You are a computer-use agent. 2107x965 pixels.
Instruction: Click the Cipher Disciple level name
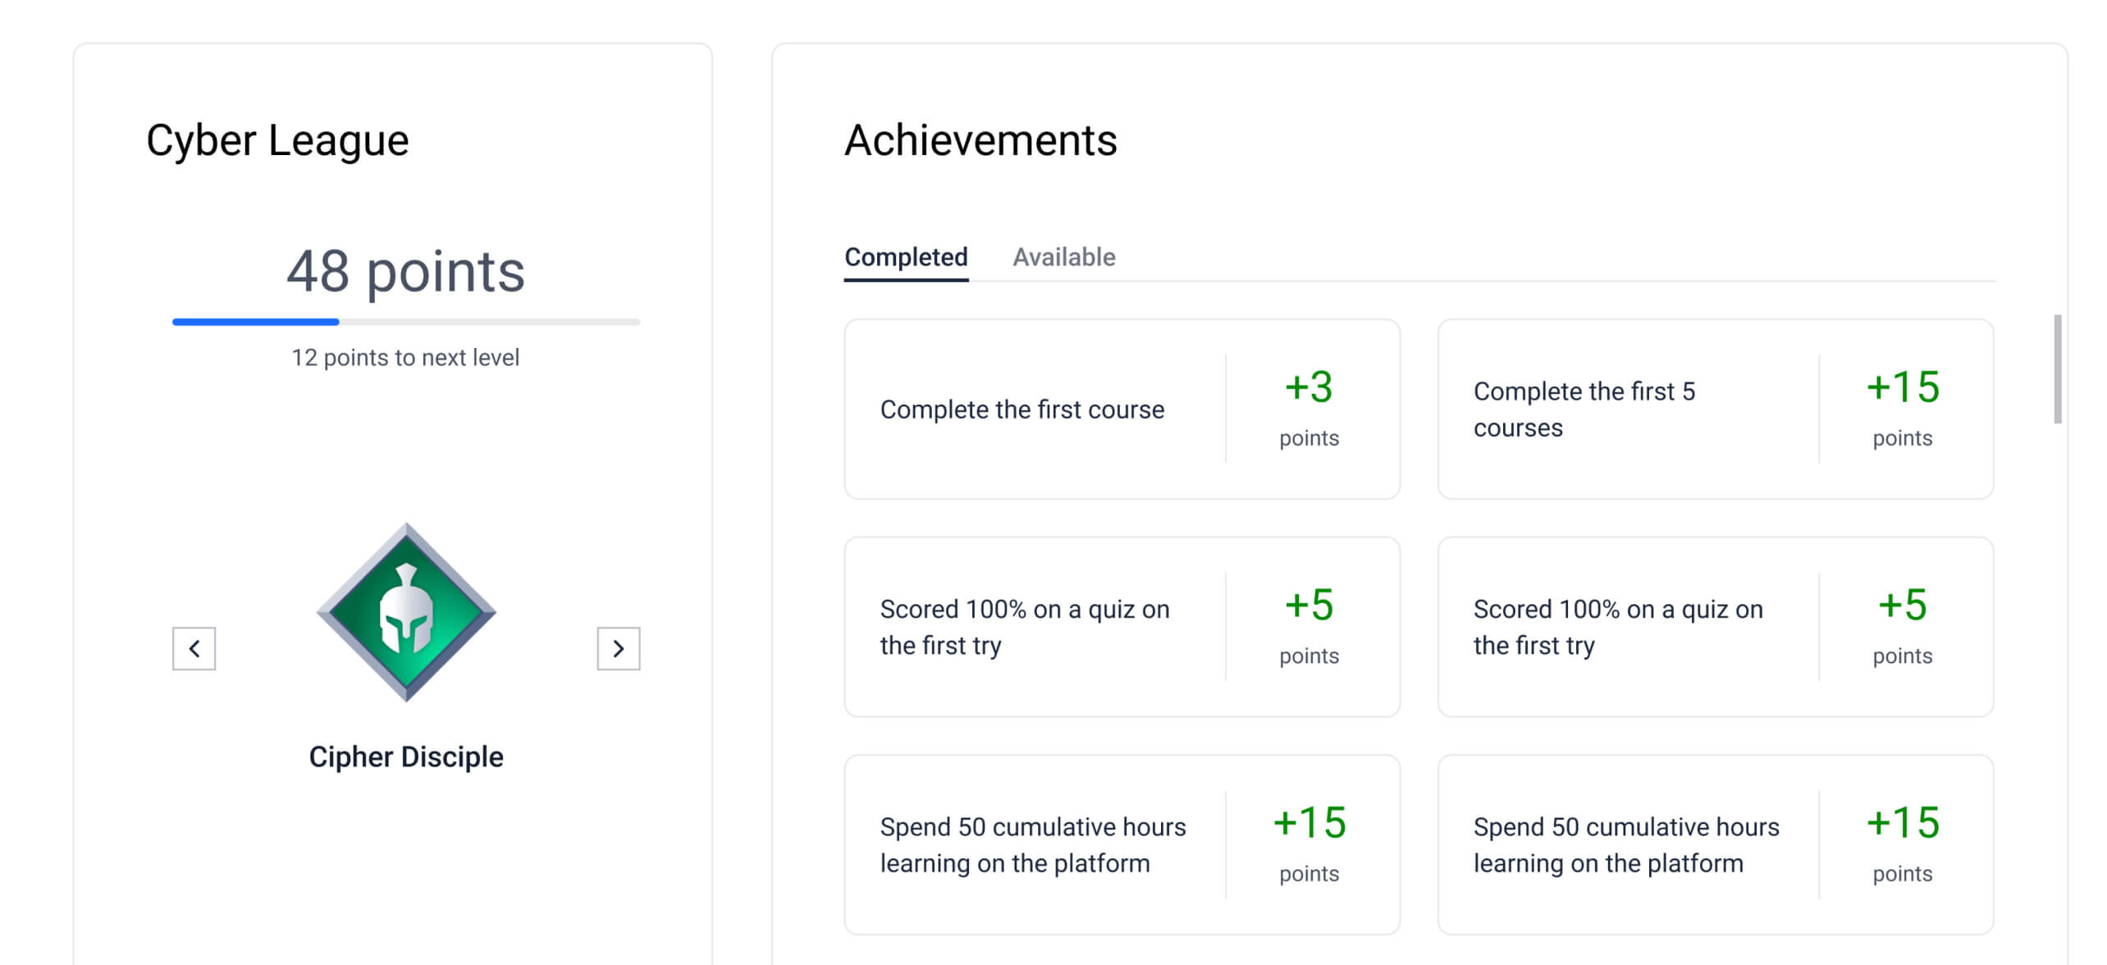(405, 757)
